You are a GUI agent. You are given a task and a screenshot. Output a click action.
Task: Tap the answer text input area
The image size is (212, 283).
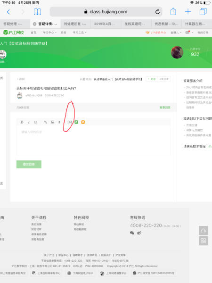coord(93,141)
